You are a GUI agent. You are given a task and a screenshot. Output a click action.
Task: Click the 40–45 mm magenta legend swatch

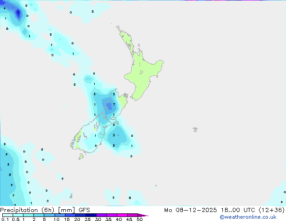click(122, 215)
